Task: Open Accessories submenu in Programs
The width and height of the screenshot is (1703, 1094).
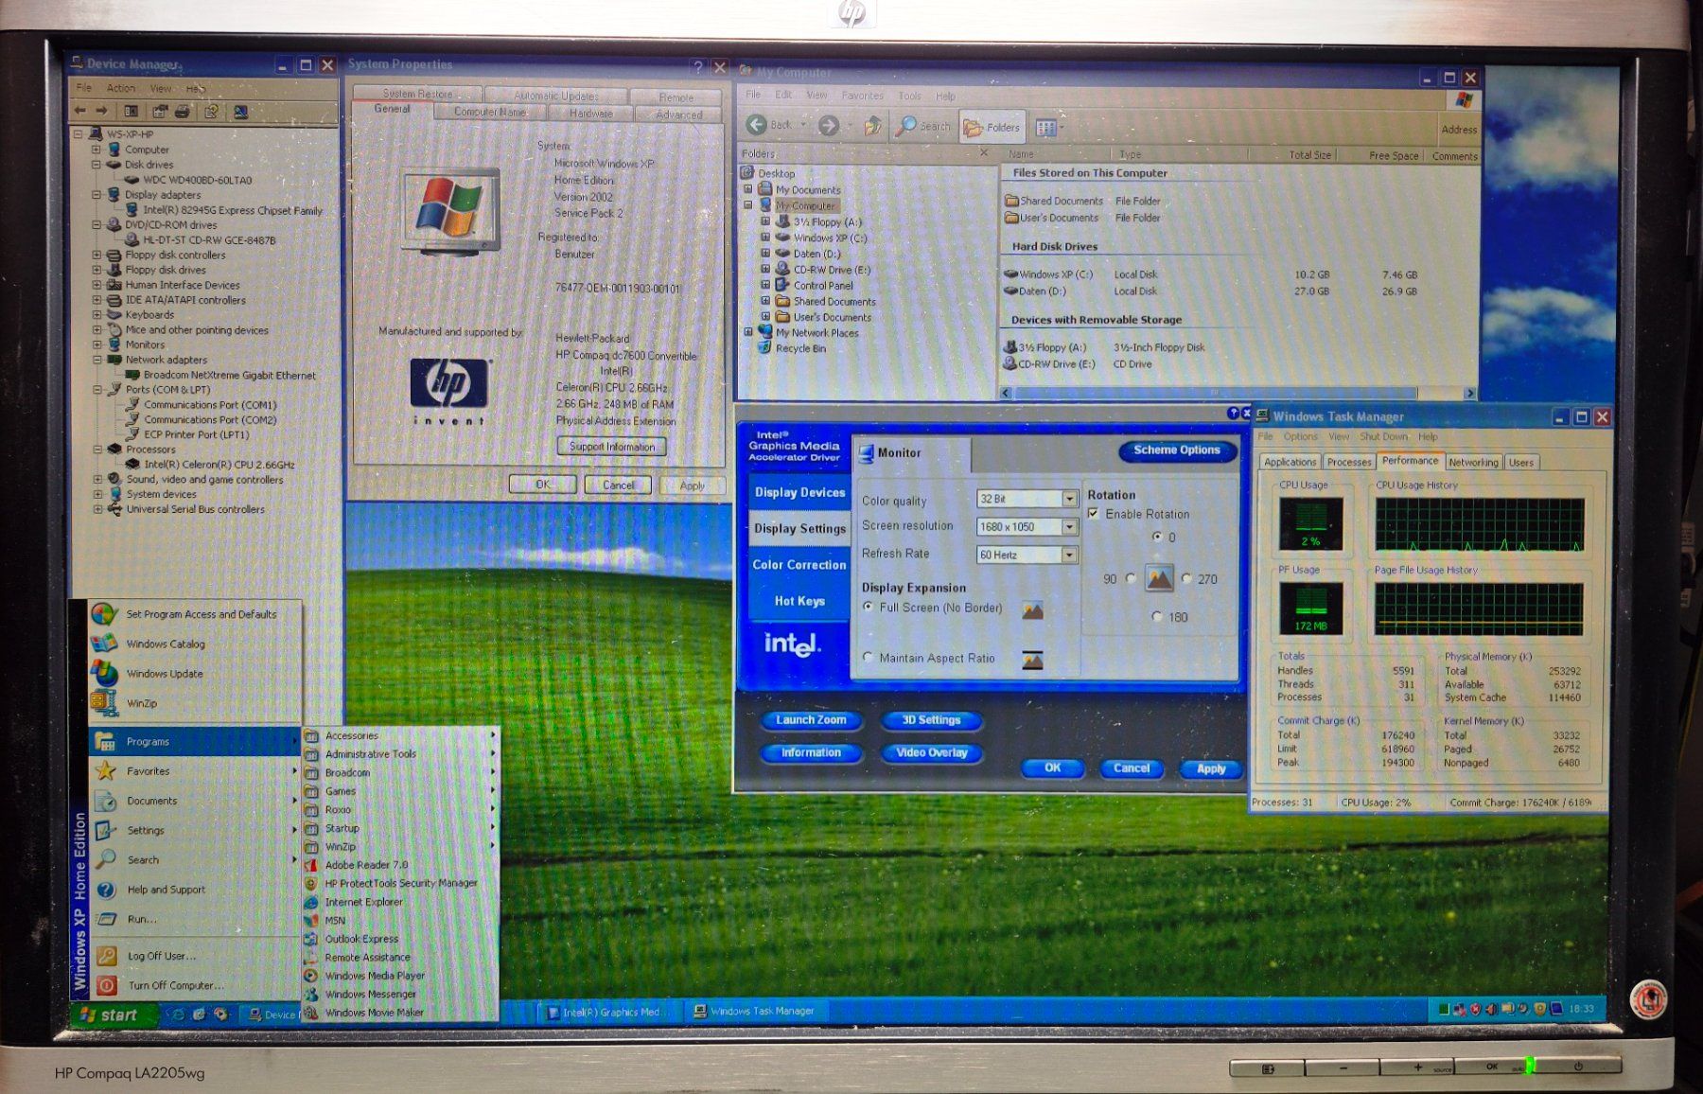Action: [x=401, y=735]
